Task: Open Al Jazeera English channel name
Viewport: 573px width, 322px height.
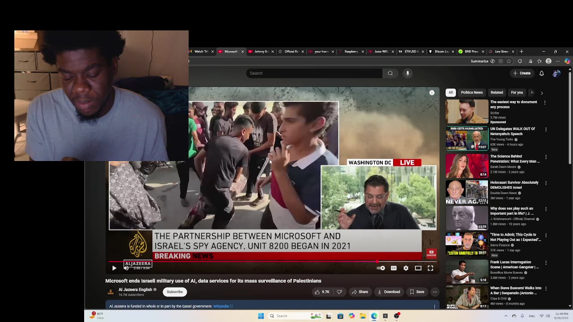Action: point(135,289)
